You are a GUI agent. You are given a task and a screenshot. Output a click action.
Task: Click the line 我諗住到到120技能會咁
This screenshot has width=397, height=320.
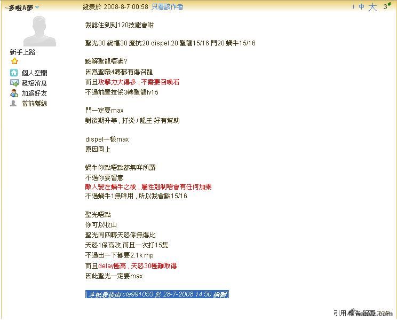tap(120, 25)
